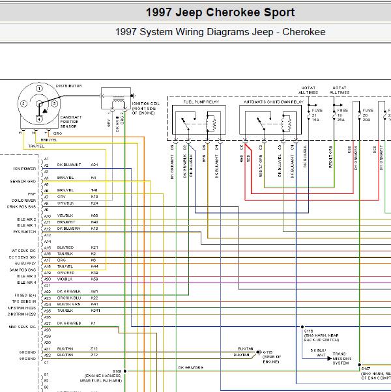The image size is (391, 392).
Task: Select distributor terminal circle 2
Action: pos(23,104)
